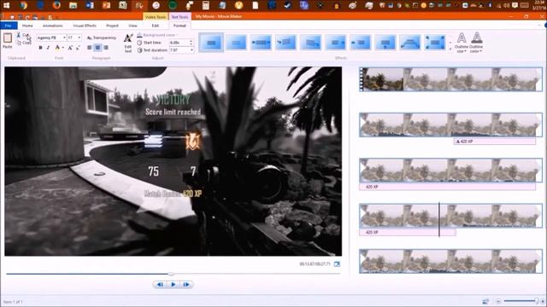Decrease font size with Shrink font icon

pos(78,48)
